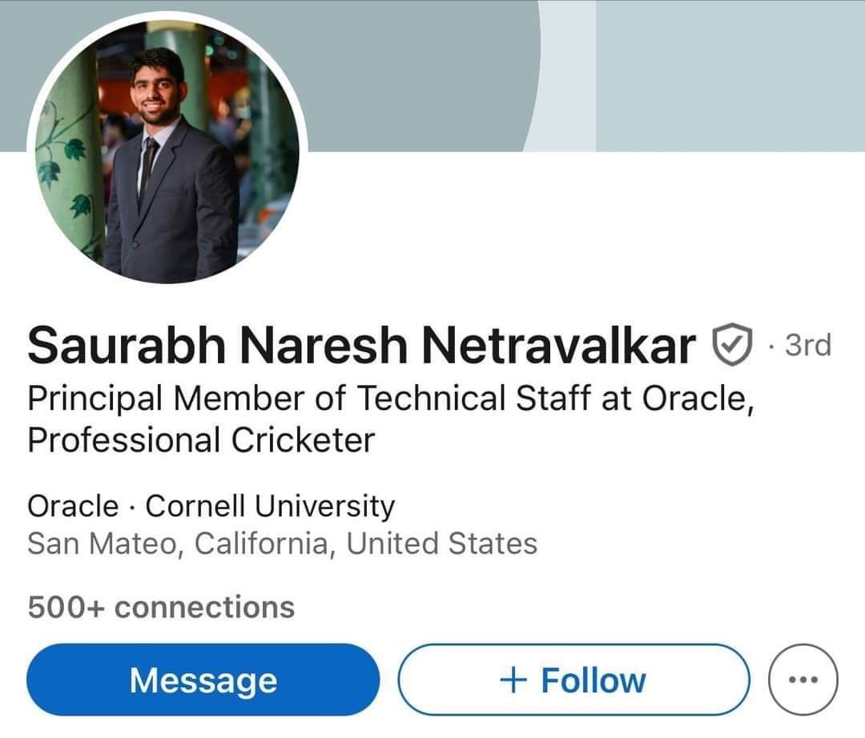Click the plus icon on the Follow button
This screenshot has height=738, width=865.
point(513,680)
